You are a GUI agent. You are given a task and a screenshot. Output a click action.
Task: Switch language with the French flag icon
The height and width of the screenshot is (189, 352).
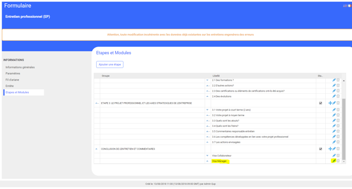[349, 6]
